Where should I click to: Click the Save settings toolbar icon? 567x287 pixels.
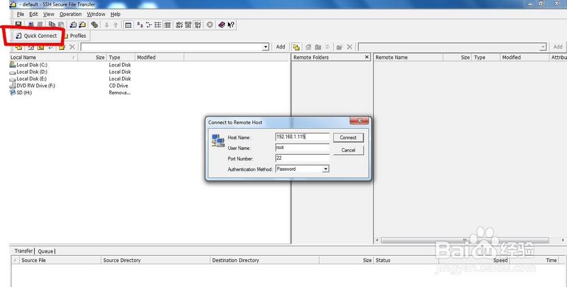click(x=18, y=24)
